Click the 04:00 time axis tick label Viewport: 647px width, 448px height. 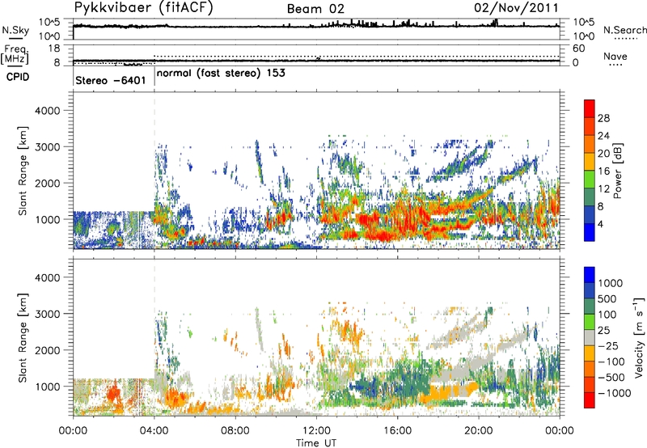tap(154, 431)
